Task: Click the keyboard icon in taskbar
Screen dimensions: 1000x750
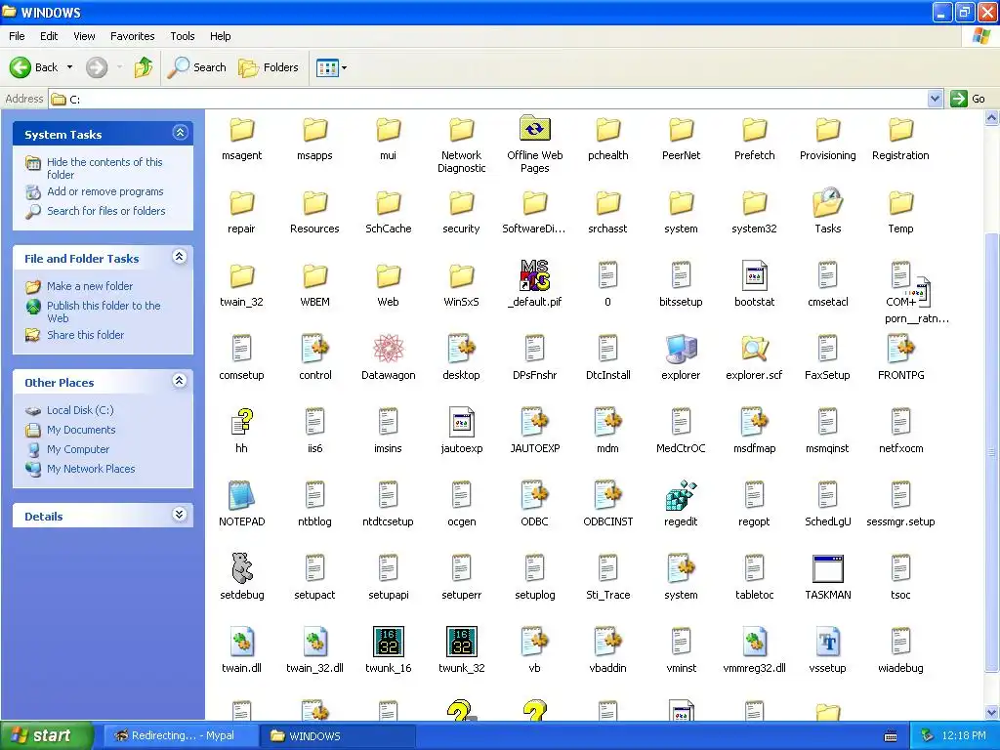Action: 891,736
